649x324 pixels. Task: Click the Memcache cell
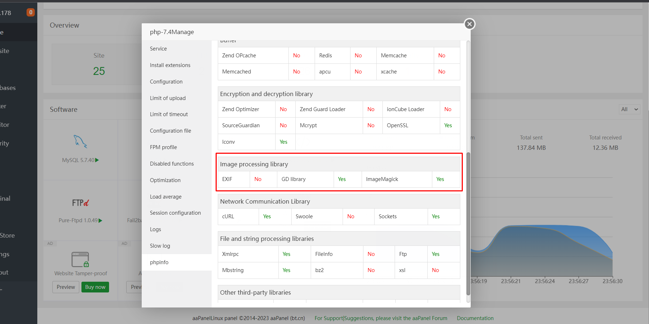click(x=405, y=56)
